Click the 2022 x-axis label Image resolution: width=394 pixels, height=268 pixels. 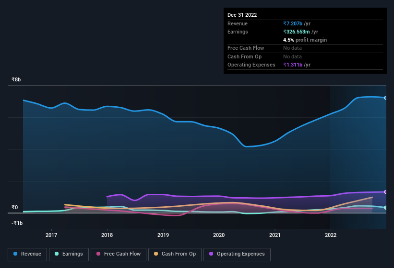click(x=331, y=235)
